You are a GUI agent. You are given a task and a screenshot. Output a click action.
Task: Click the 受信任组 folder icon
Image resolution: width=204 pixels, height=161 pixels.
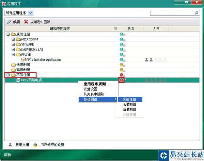click(13, 34)
